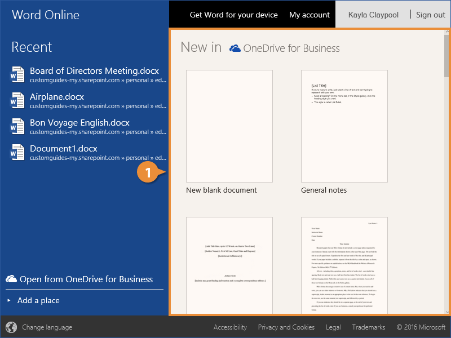Screen dimensions: 451x338
Task: Click the Kayla Claypool account name
Action: point(373,15)
